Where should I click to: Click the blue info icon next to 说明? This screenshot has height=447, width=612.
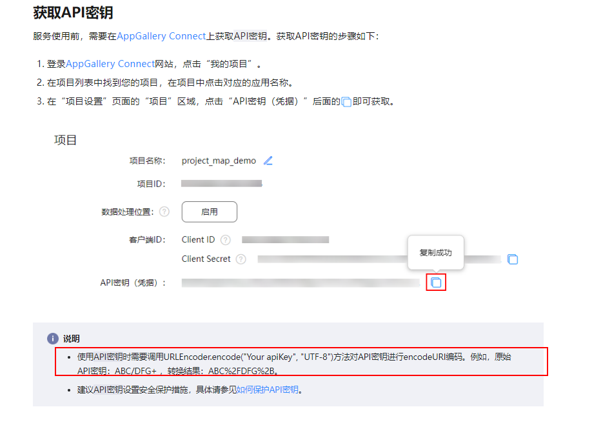(53, 339)
